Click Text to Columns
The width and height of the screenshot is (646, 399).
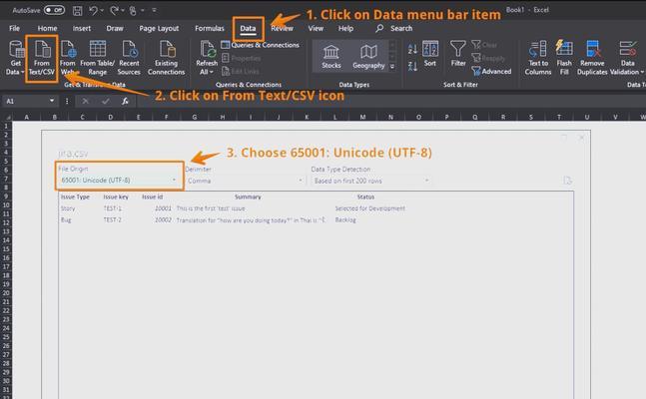(x=538, y=58)
